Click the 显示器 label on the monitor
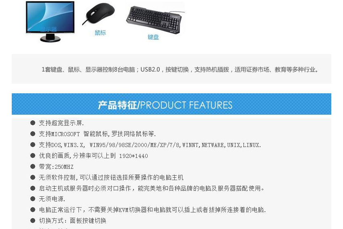Screen dimensions: 343x229 coord(49,29)
